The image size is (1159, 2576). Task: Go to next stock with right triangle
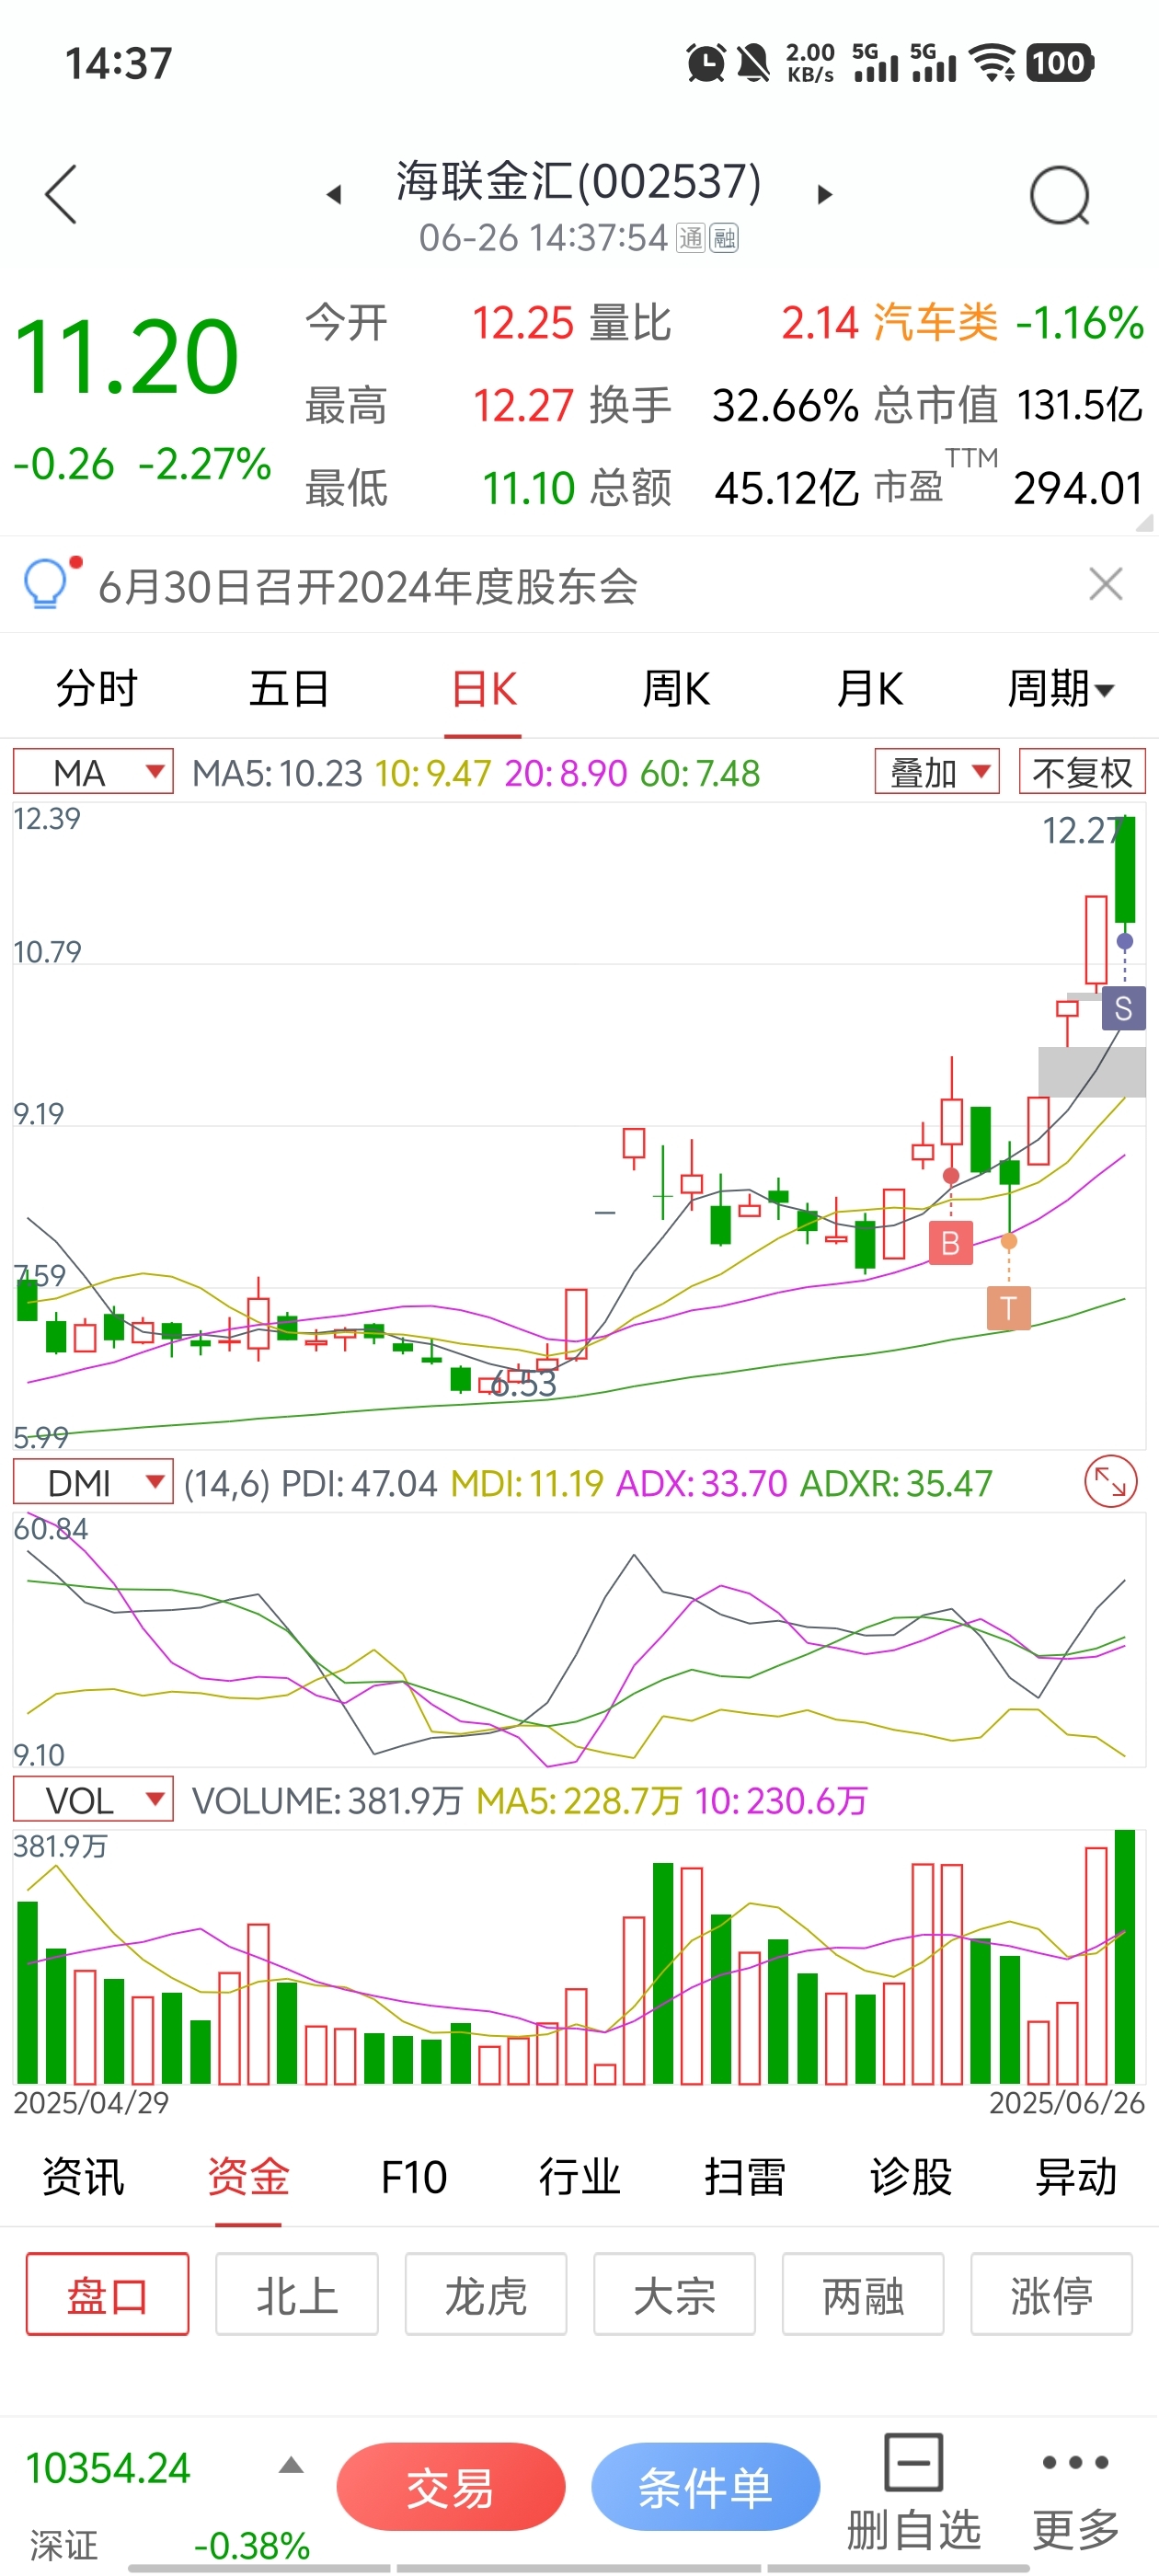[824, 194]
